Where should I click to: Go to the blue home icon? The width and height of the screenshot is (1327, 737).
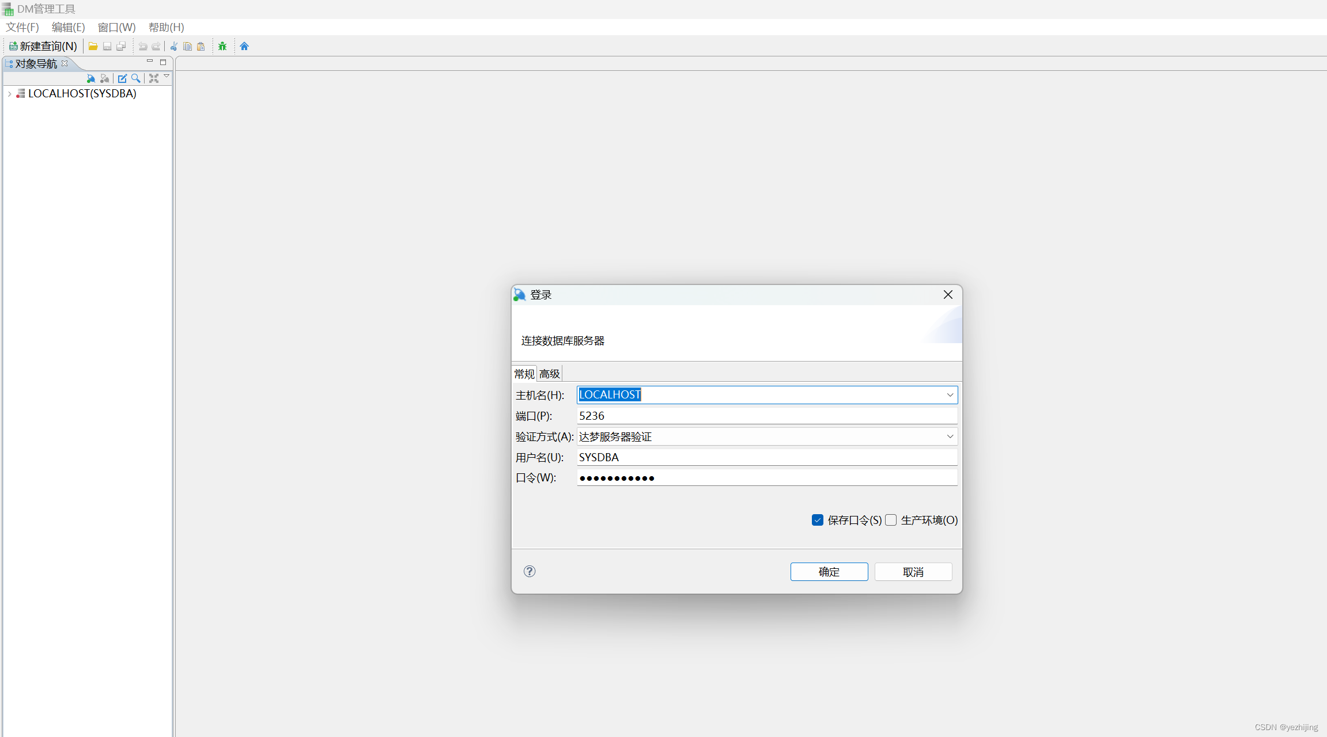coord(244,46)
